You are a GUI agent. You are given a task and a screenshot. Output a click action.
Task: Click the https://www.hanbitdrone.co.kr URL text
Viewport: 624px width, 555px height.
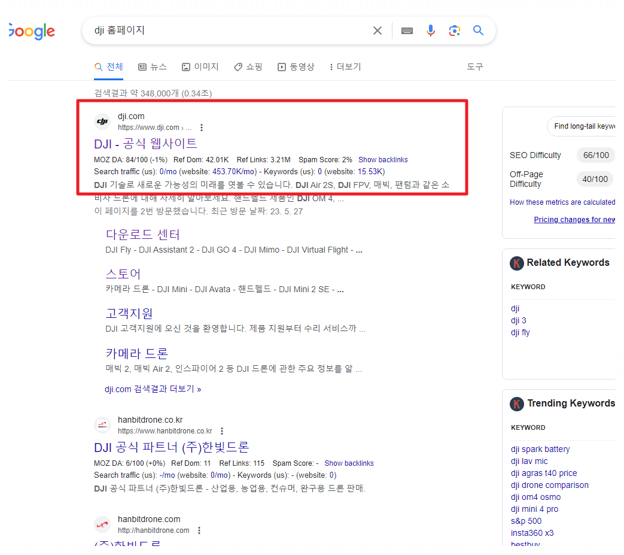click(165, 431)
